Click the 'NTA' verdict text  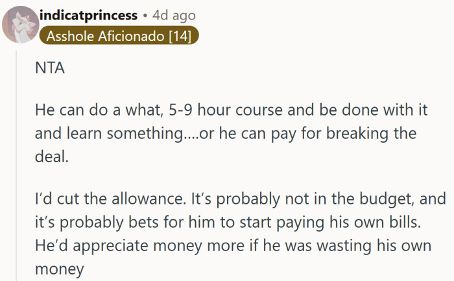(49, 67)
